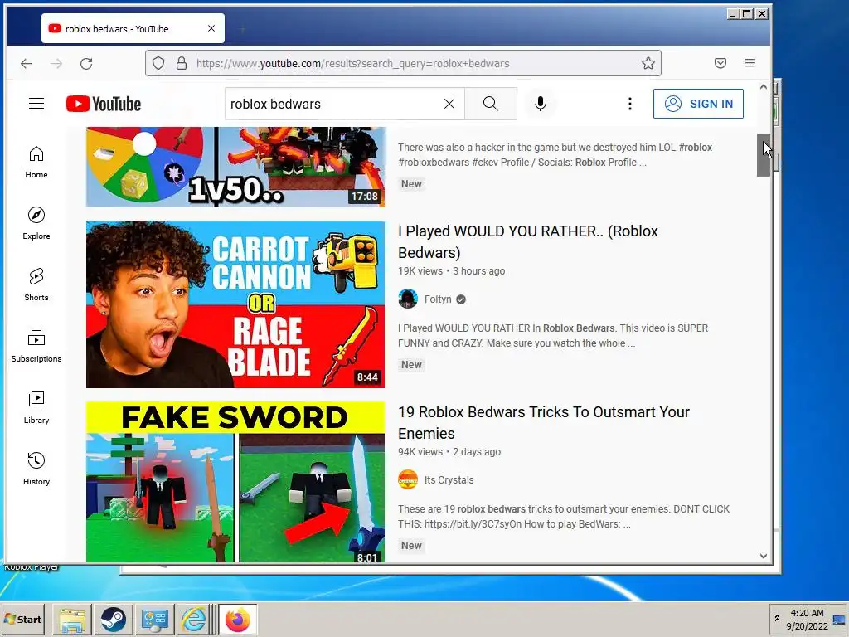Image resolution: width=849 pixels, height=637 pixels.
Task: Click the Carrot Cannon or Rage Blade thumbnail
Action: pyautogui.click(x=235, y=304)
